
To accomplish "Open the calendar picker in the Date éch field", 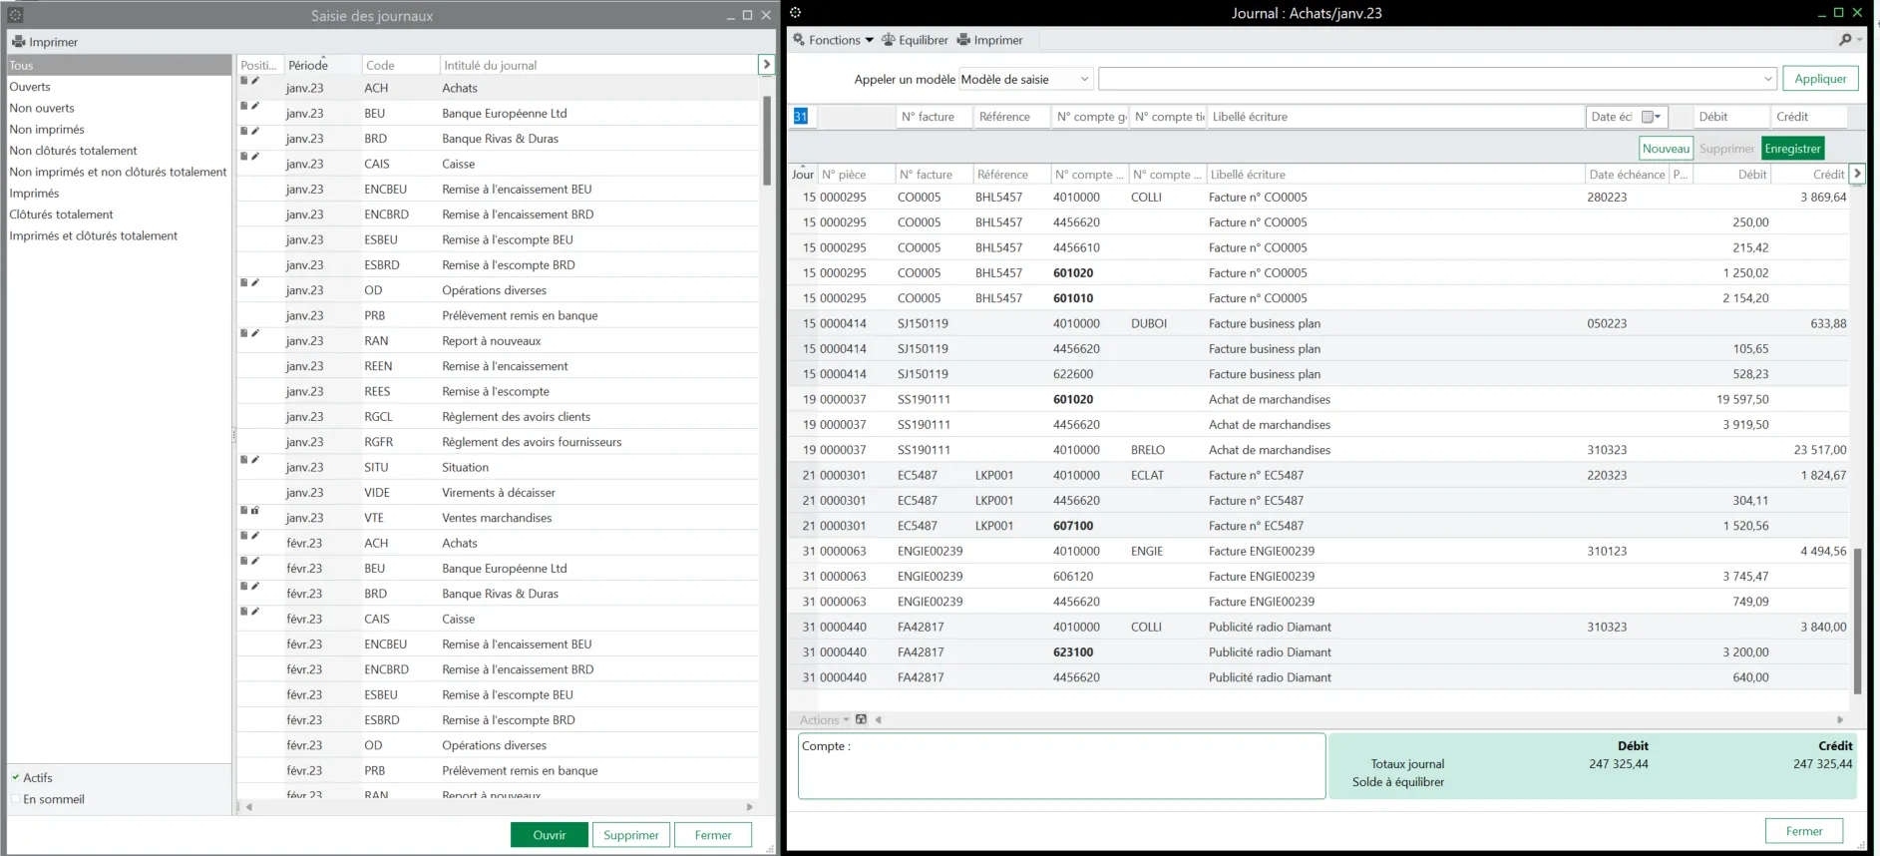I will click(1652, 117).
